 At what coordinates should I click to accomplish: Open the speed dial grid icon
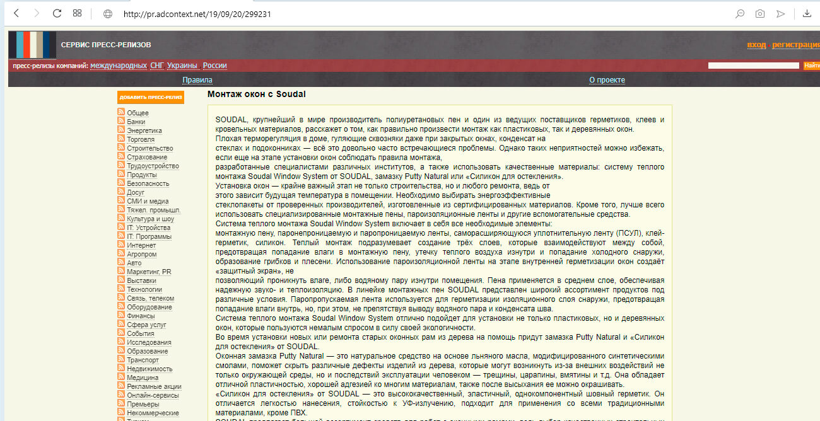pyautogui.click(x=77, y=13)
